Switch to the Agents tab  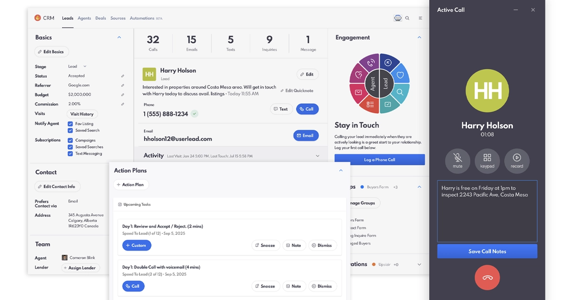tap(85, 18)
